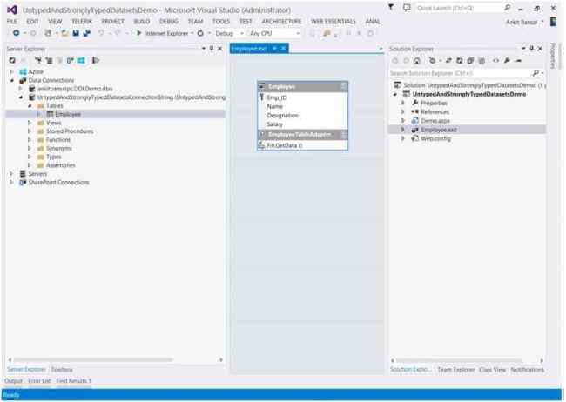Viewport: 566px width, 402px height.
Task: Click View Code icon in Solution Explorer
Action: tap(496, 61)
